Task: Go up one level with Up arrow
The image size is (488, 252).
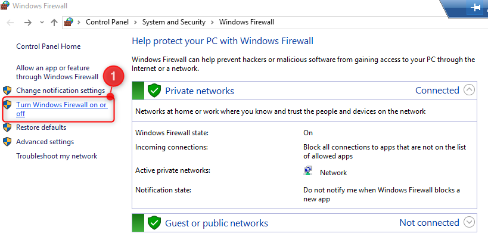Action: [x=54, y=22]
